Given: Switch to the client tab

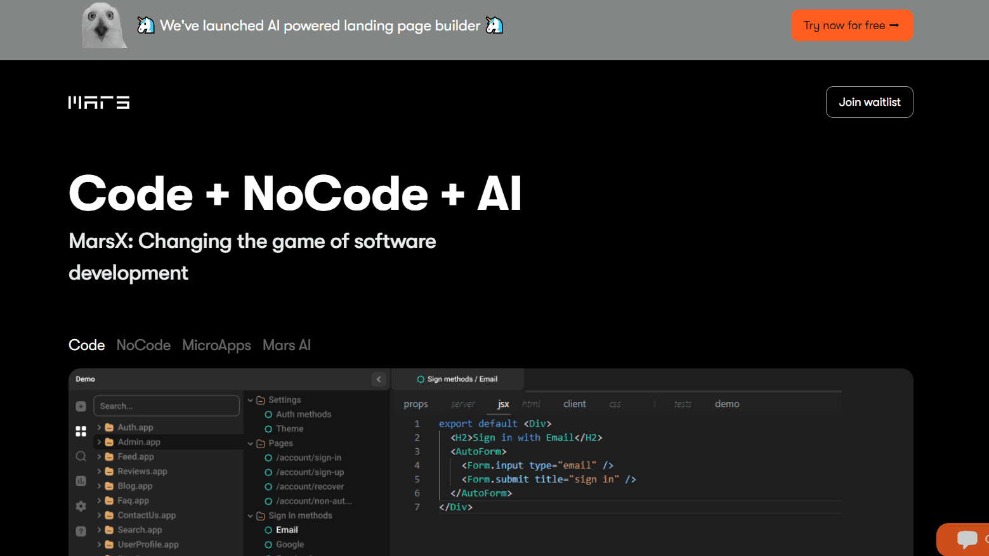Looking at the screenshot, I should click(574, 403).
